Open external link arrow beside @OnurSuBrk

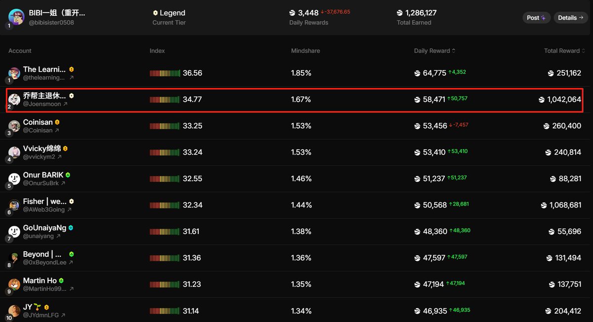pyautogui.click(x=63, y=183)
